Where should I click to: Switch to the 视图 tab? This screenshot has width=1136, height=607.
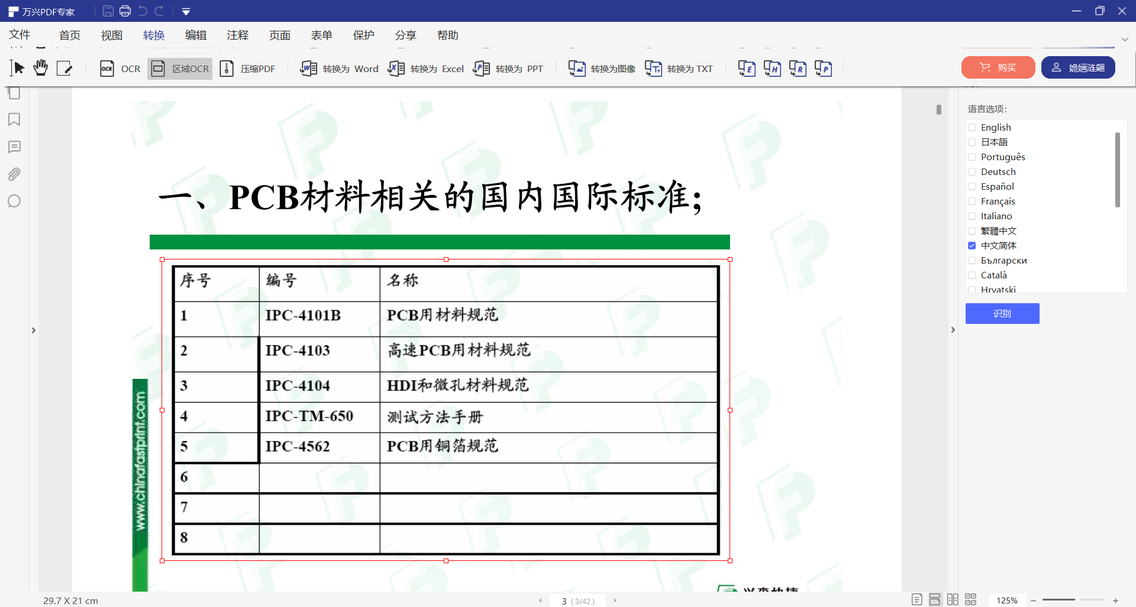pos(111,35)
